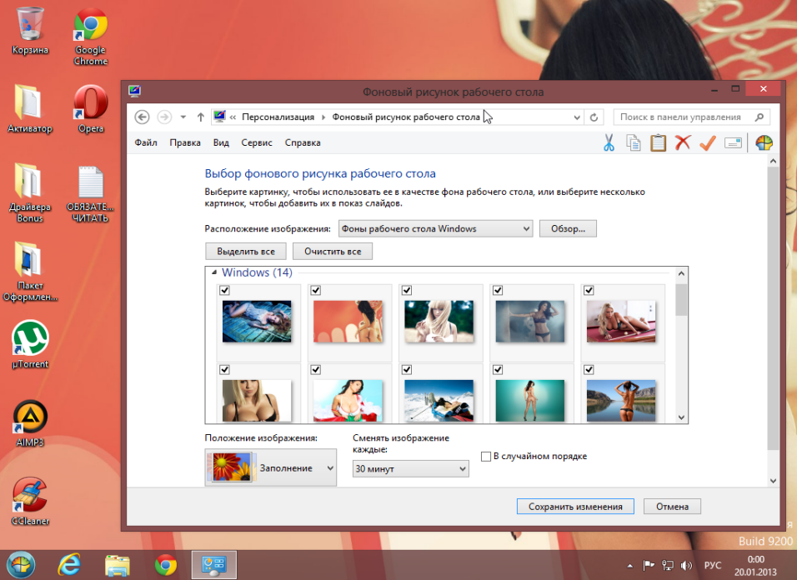Open the Вид menu
Image resolution: width=797 pixels, height=580 pixels.
tap(221, 142)
